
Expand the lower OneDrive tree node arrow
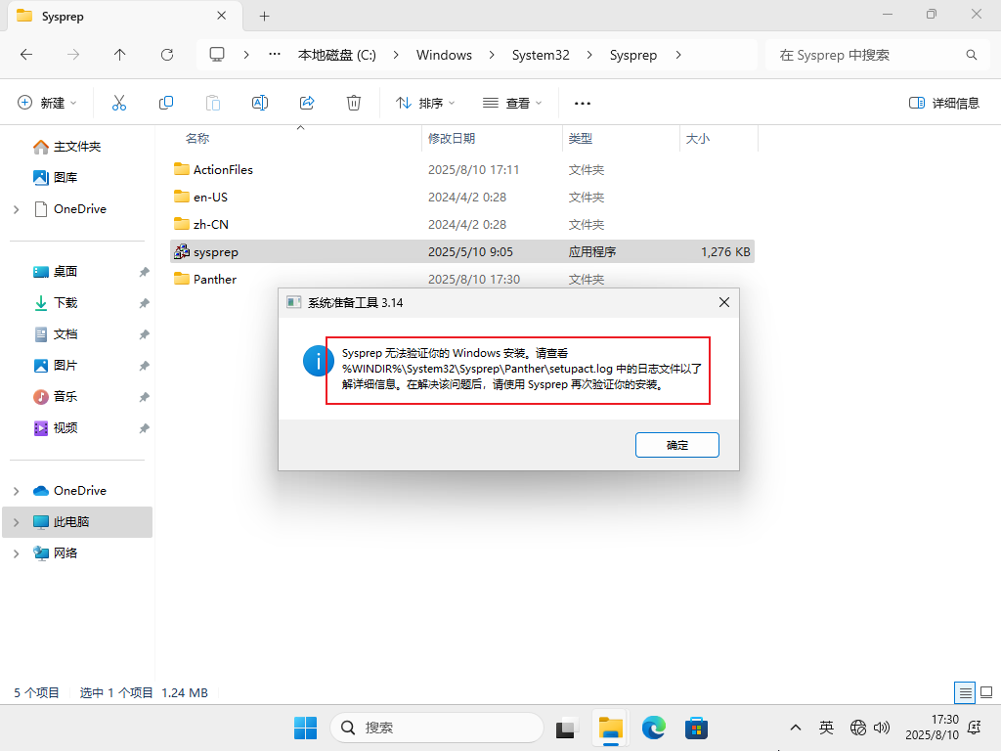17,491
